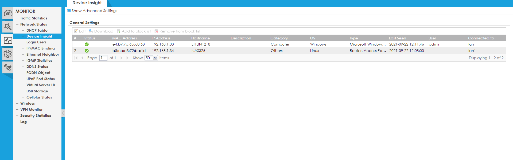Image resolution: width=513 pixels, height=160 pixels.
Task: Open UPnP Port Status page
Action: pyautogui.click(x=41, y=79)
